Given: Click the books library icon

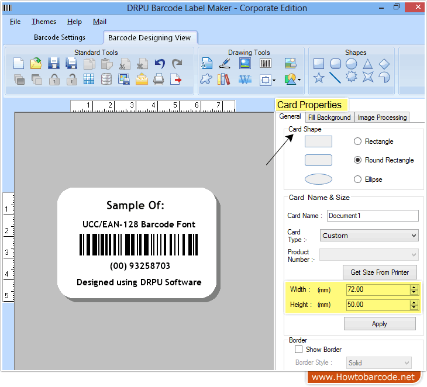Looking at the screenshot, I should point(224,79).
